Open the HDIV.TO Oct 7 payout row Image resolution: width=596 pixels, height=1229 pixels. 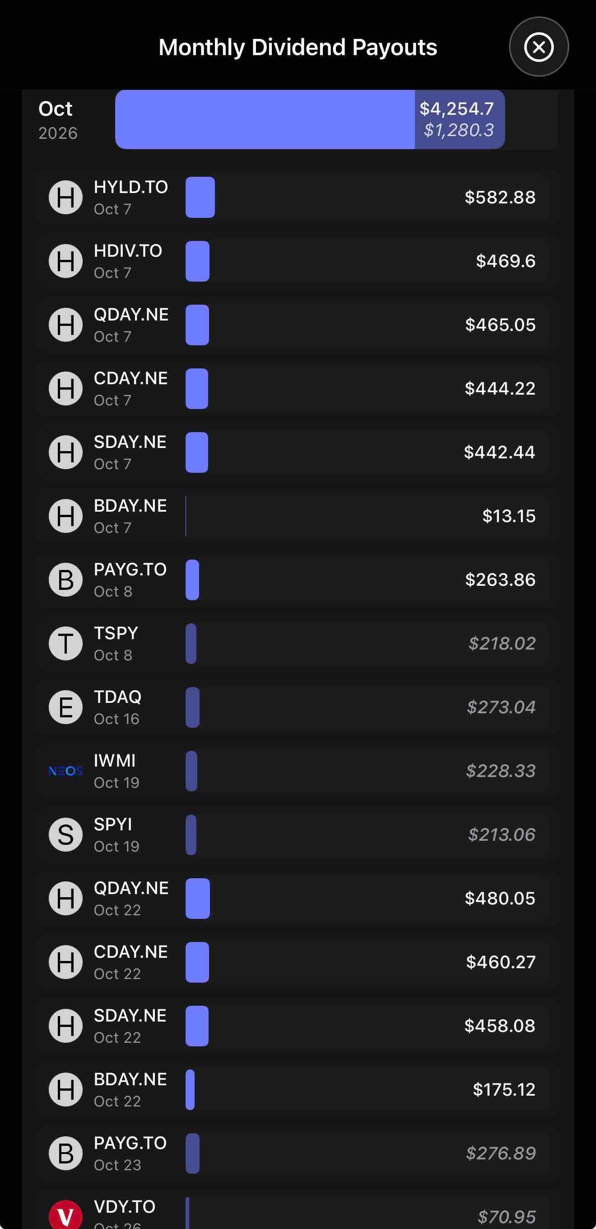tap(298, 261)
